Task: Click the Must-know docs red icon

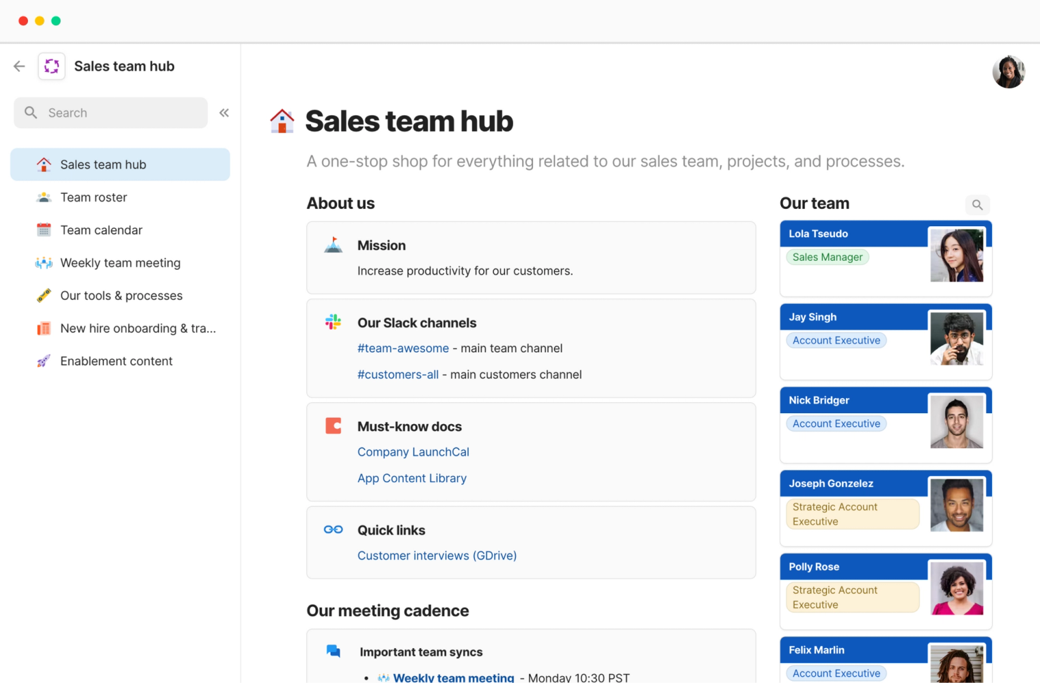Action: click(333, 426)
